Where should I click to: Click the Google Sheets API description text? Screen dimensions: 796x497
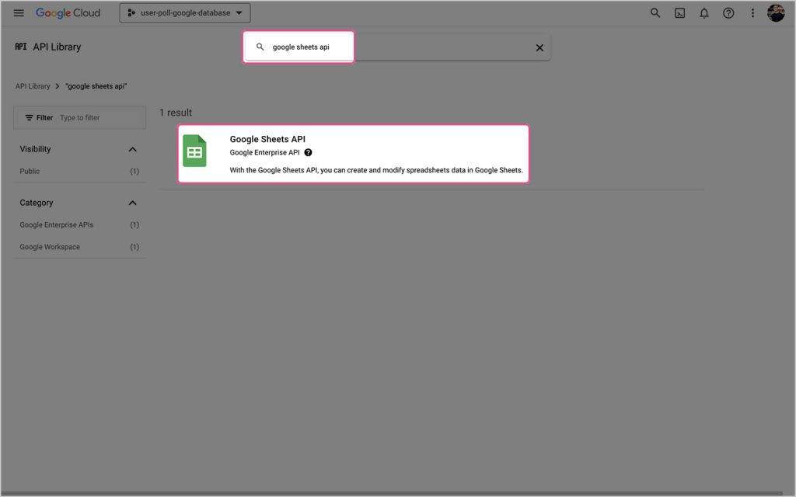[x=375, y=170]
